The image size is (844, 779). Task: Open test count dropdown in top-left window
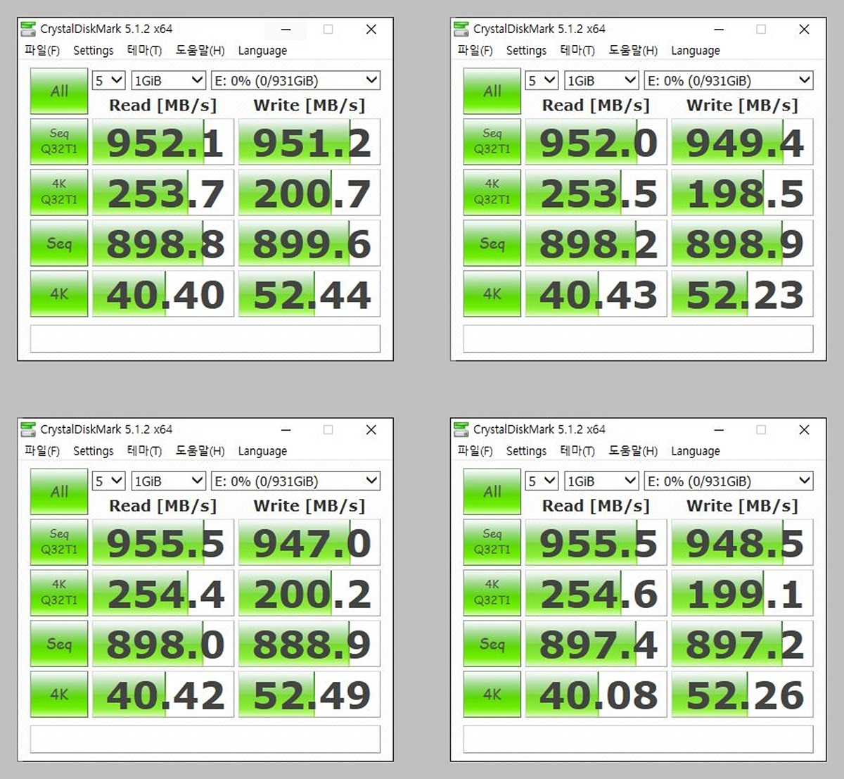(x=109, y=80)
